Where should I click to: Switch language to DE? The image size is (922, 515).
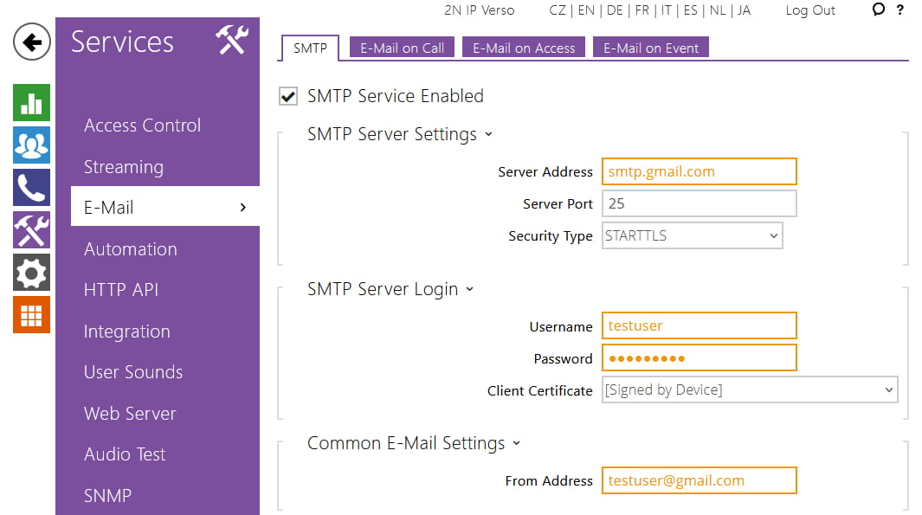615,10
